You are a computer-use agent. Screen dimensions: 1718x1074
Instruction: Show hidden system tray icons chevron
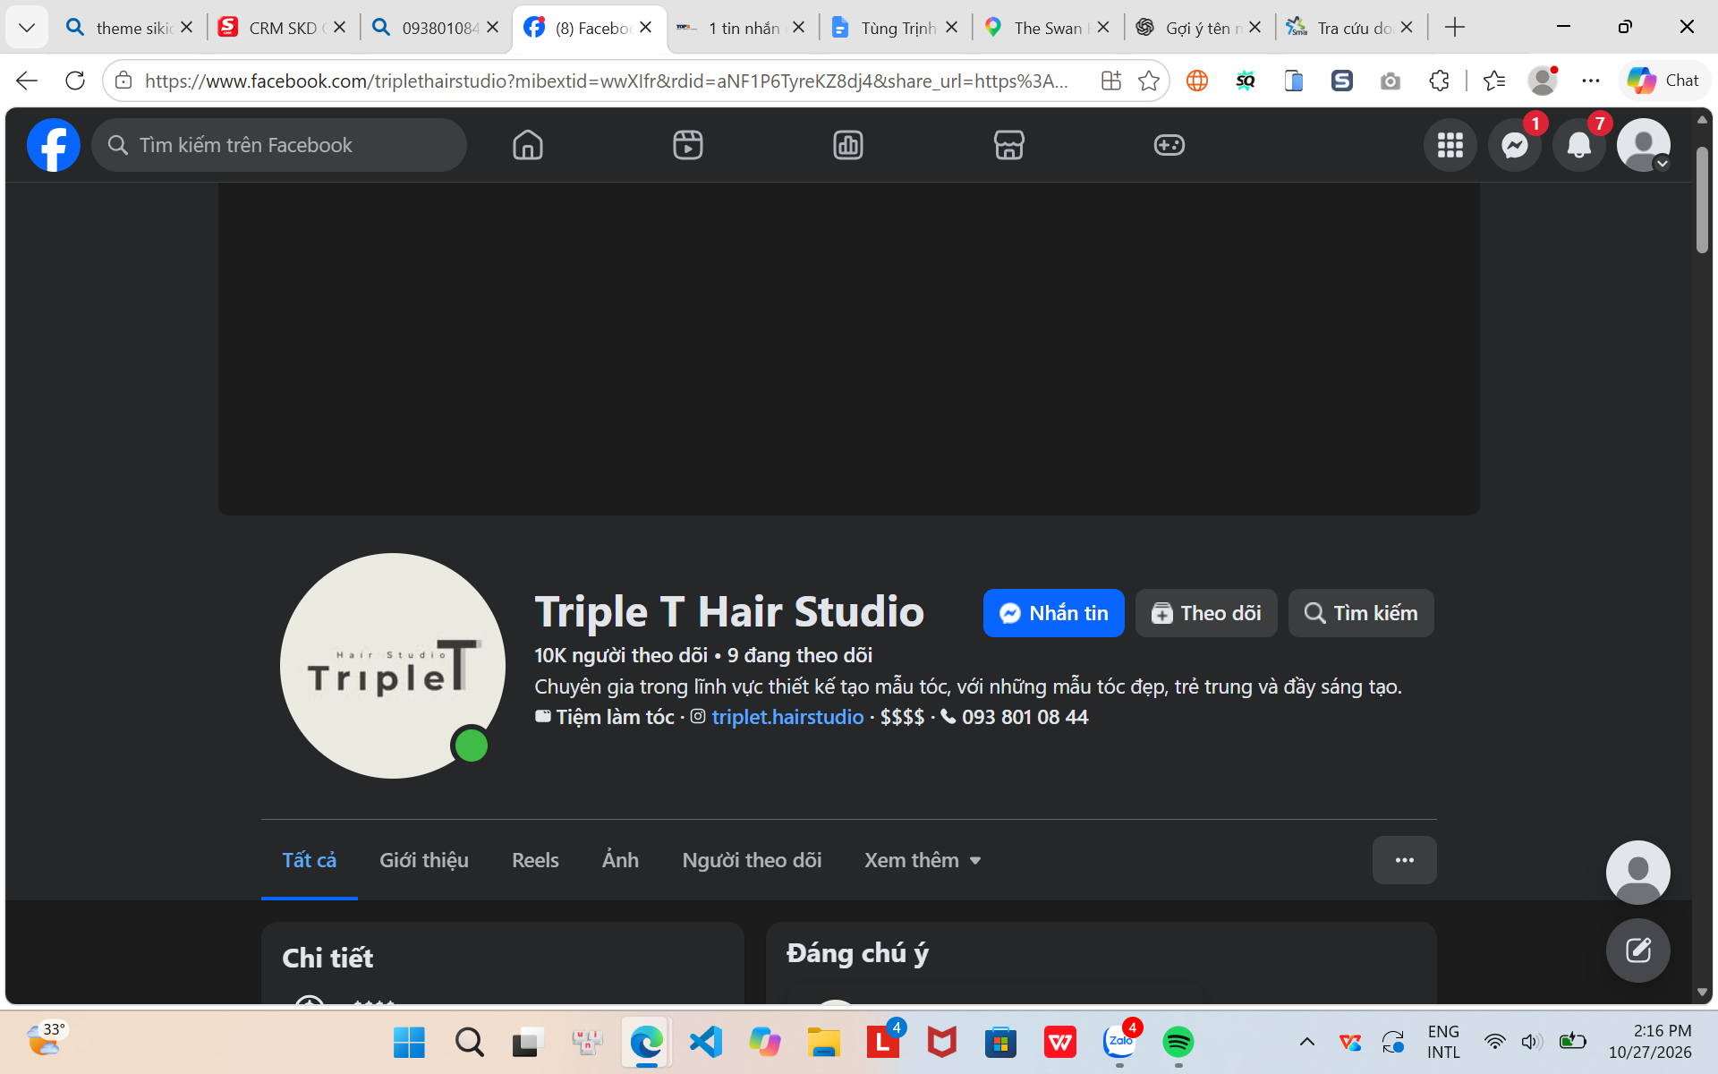pos(1306,1042)
